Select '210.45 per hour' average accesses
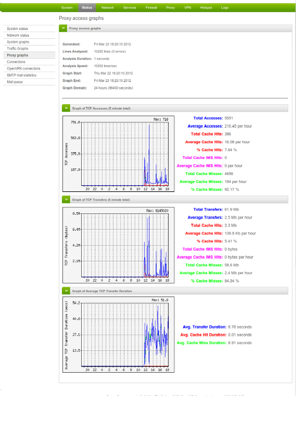Image resolution: width=296 pixels, height=427 pixels. coord(238,126)
